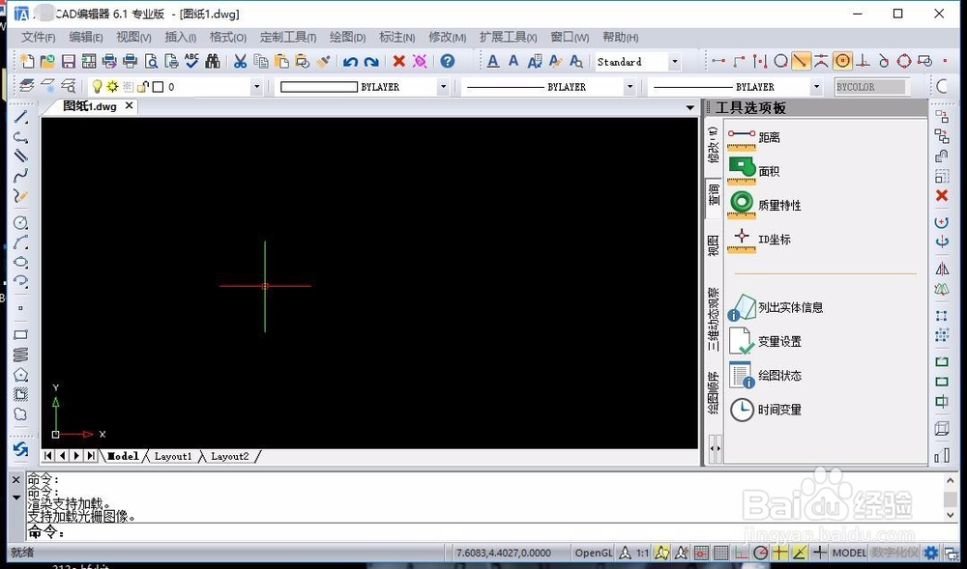Toggle snap mode in status bar
The width and height of the screenshot is (967, 569).
coord(701,553)
